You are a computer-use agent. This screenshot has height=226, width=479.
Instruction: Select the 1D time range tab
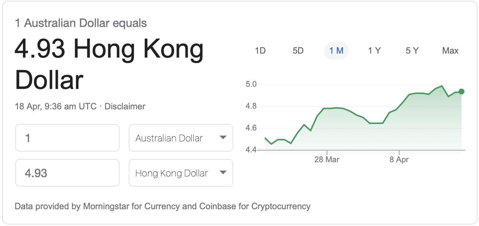(260, 51)
